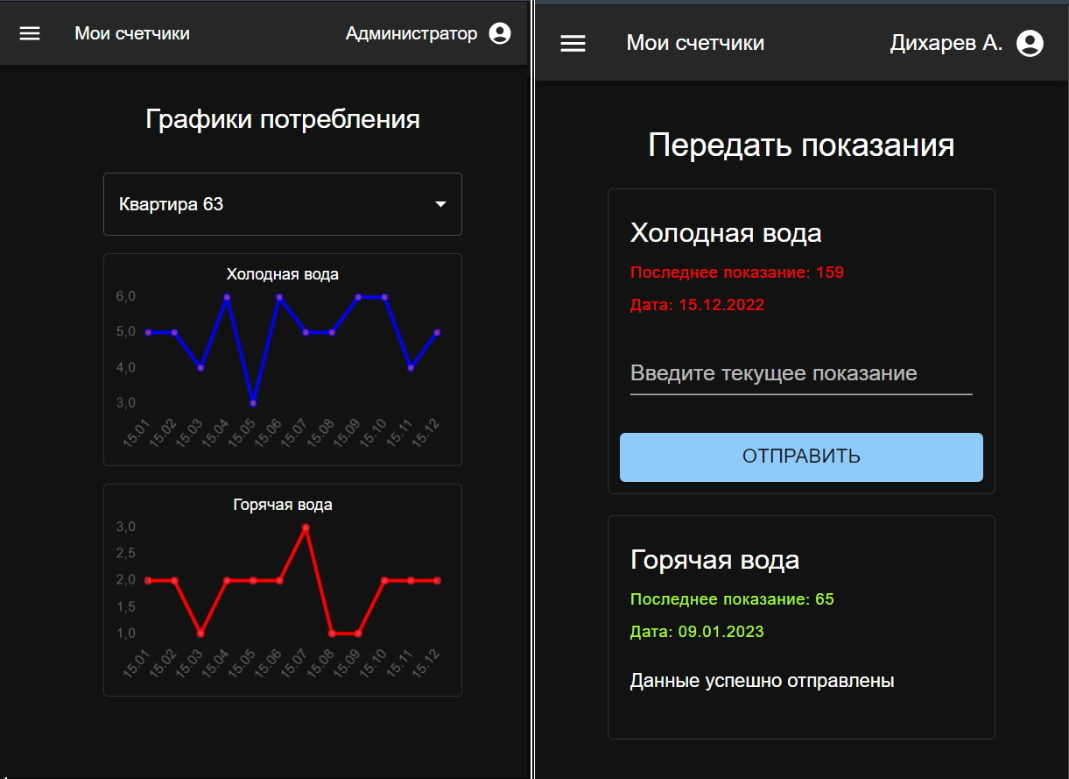Image resolution: width=1069 pixels, height=779 pixels.
Task: Click the first blue chart point at 15.01
Action: tap(148, 332)
